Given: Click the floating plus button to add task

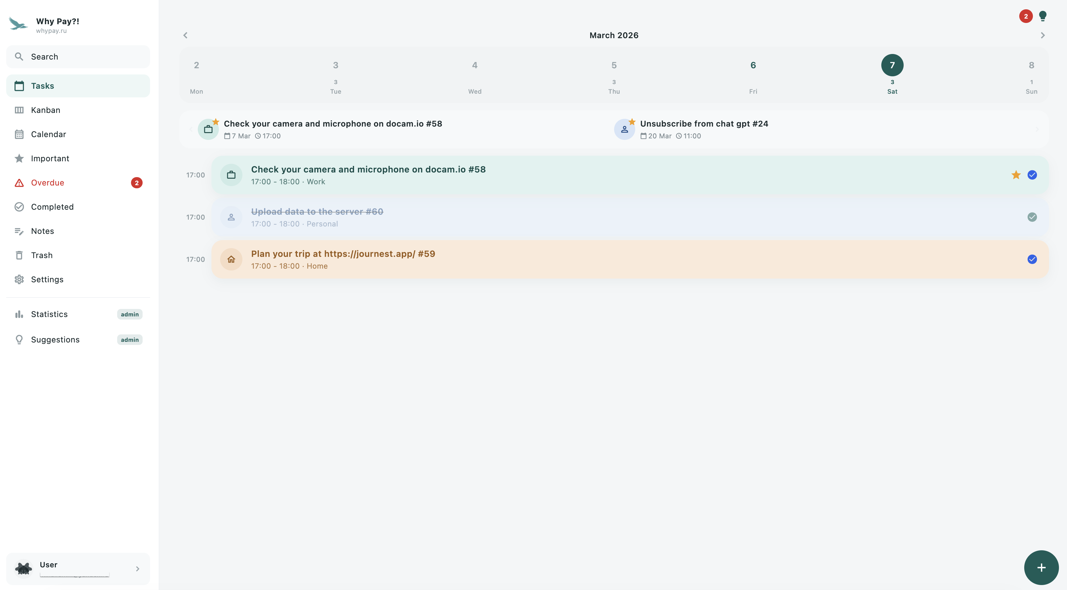Looking at the screenshot, I should click(1041, 567).
